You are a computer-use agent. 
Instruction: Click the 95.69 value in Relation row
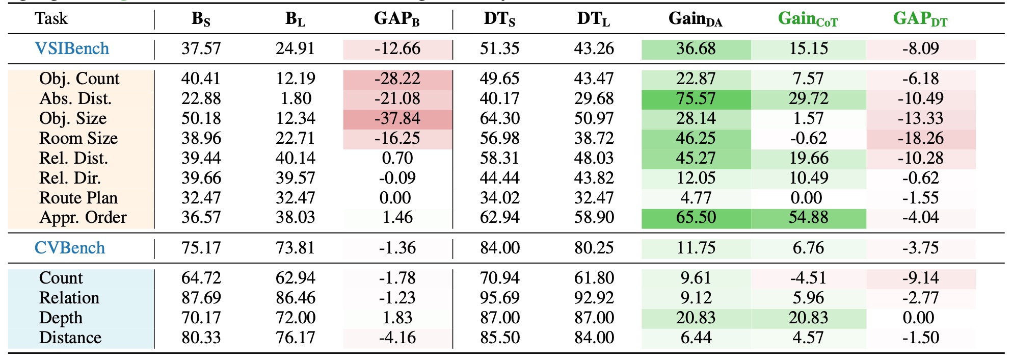[x=500, y=298]
